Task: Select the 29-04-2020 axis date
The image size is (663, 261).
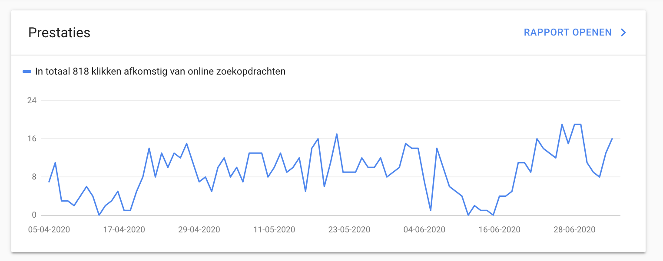Action: 199,229
